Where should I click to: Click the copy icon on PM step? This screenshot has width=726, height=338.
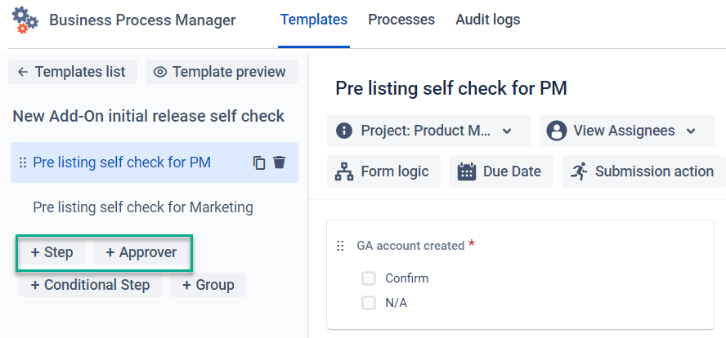pos(259,162)
